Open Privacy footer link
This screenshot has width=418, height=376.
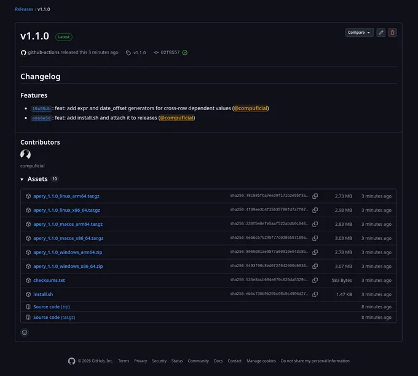click(141, 361)
